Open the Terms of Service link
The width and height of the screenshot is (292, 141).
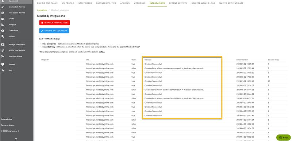[x=8, y=125]
